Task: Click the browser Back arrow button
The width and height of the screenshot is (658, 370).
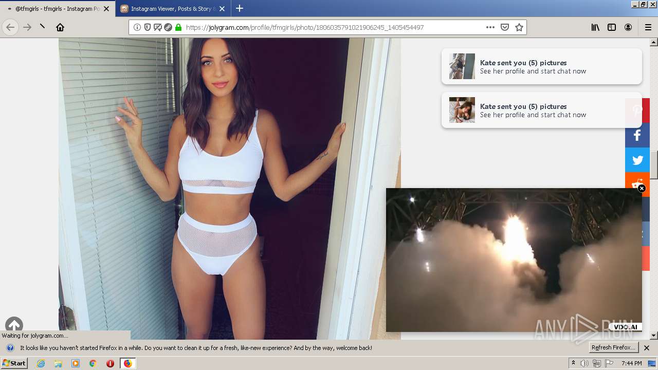Action: pyautogui.click(x=10, y=27)
